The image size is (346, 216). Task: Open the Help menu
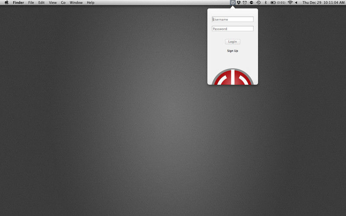tap(91, 3)
